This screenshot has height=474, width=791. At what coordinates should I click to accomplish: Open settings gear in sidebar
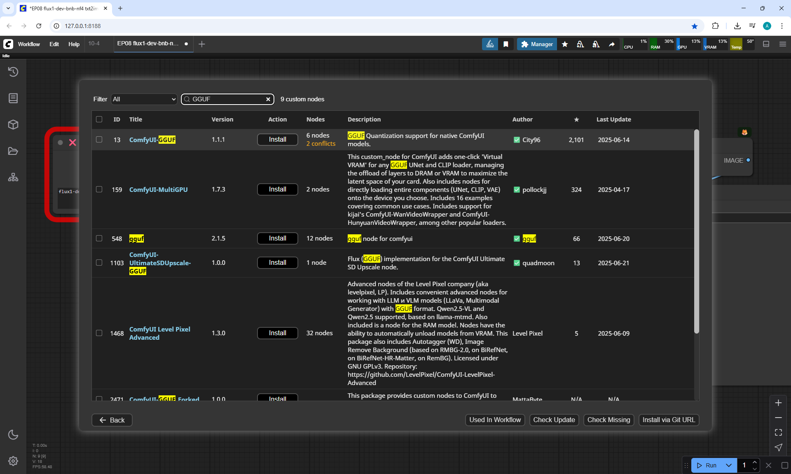pos(13,461)
